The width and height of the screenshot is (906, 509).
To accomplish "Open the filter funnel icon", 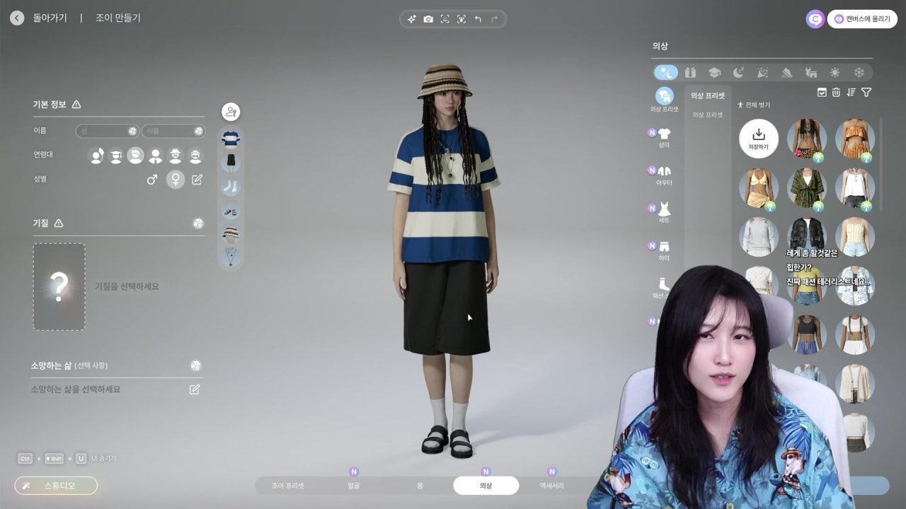I will pos(866,92).
